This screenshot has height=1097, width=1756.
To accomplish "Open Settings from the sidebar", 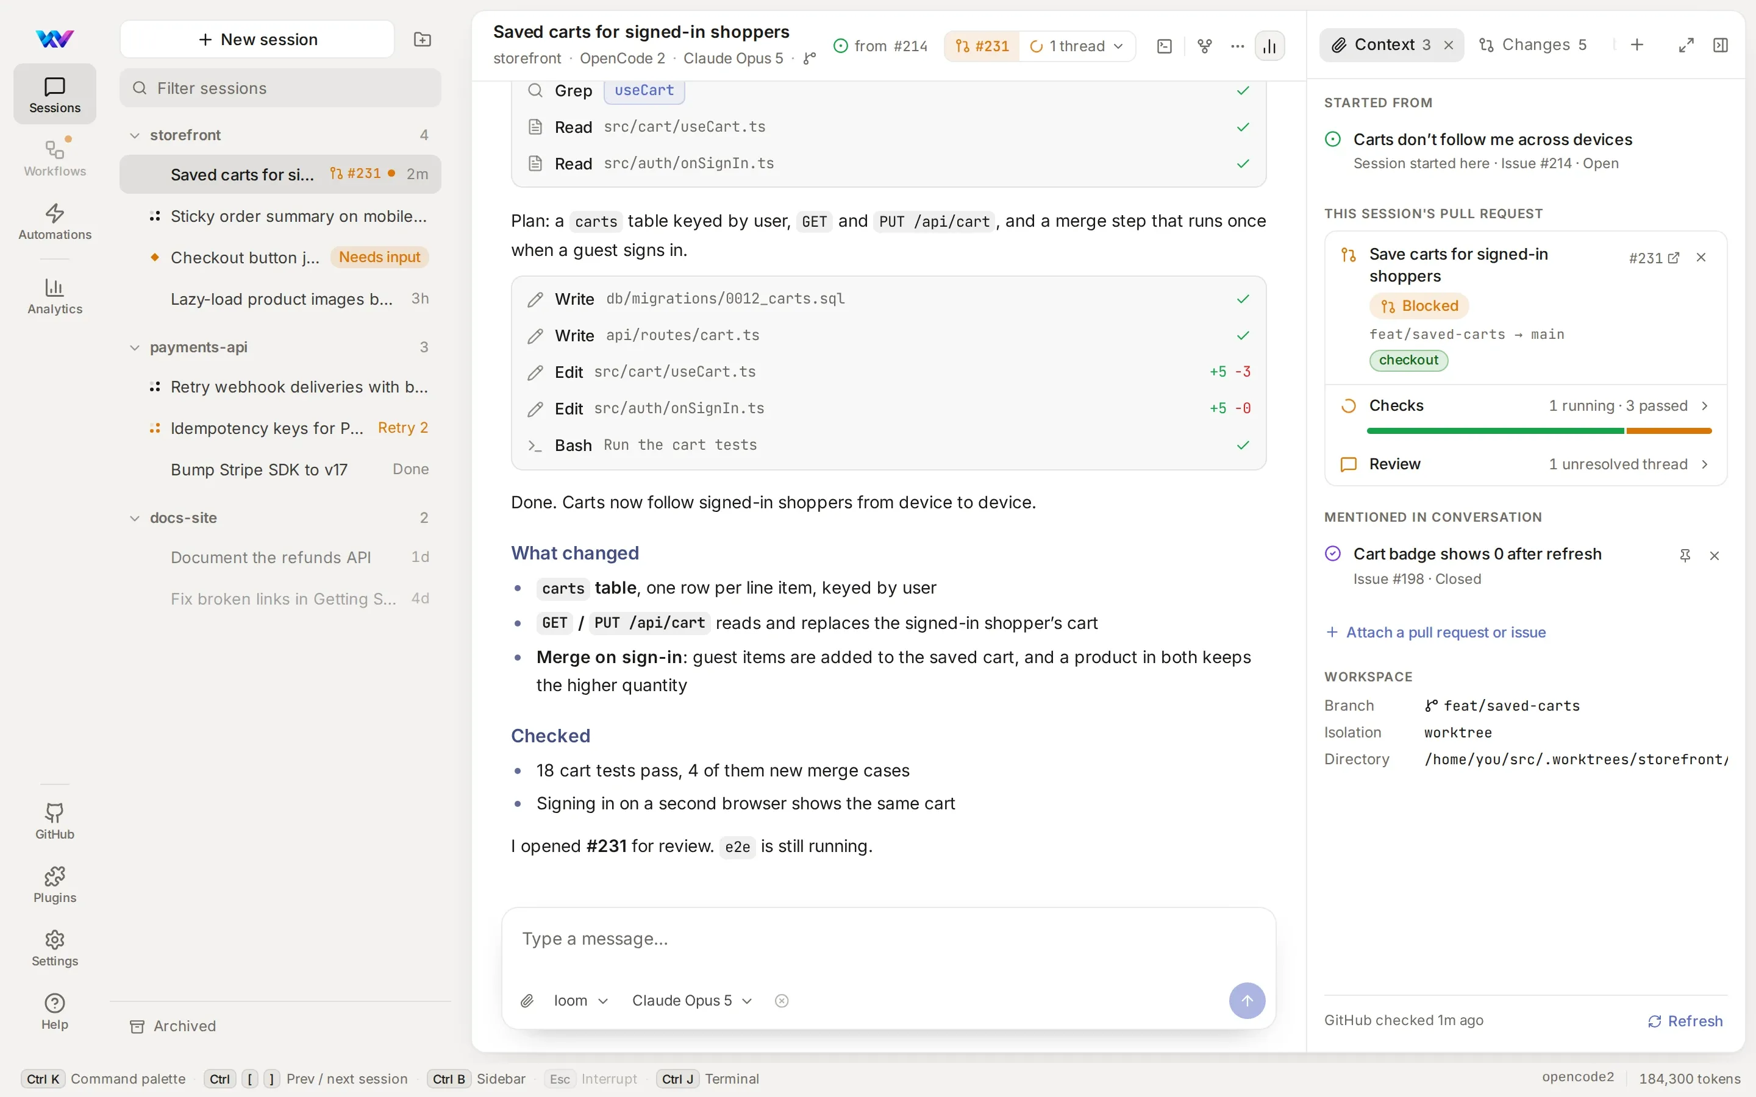I will [55, 948].
